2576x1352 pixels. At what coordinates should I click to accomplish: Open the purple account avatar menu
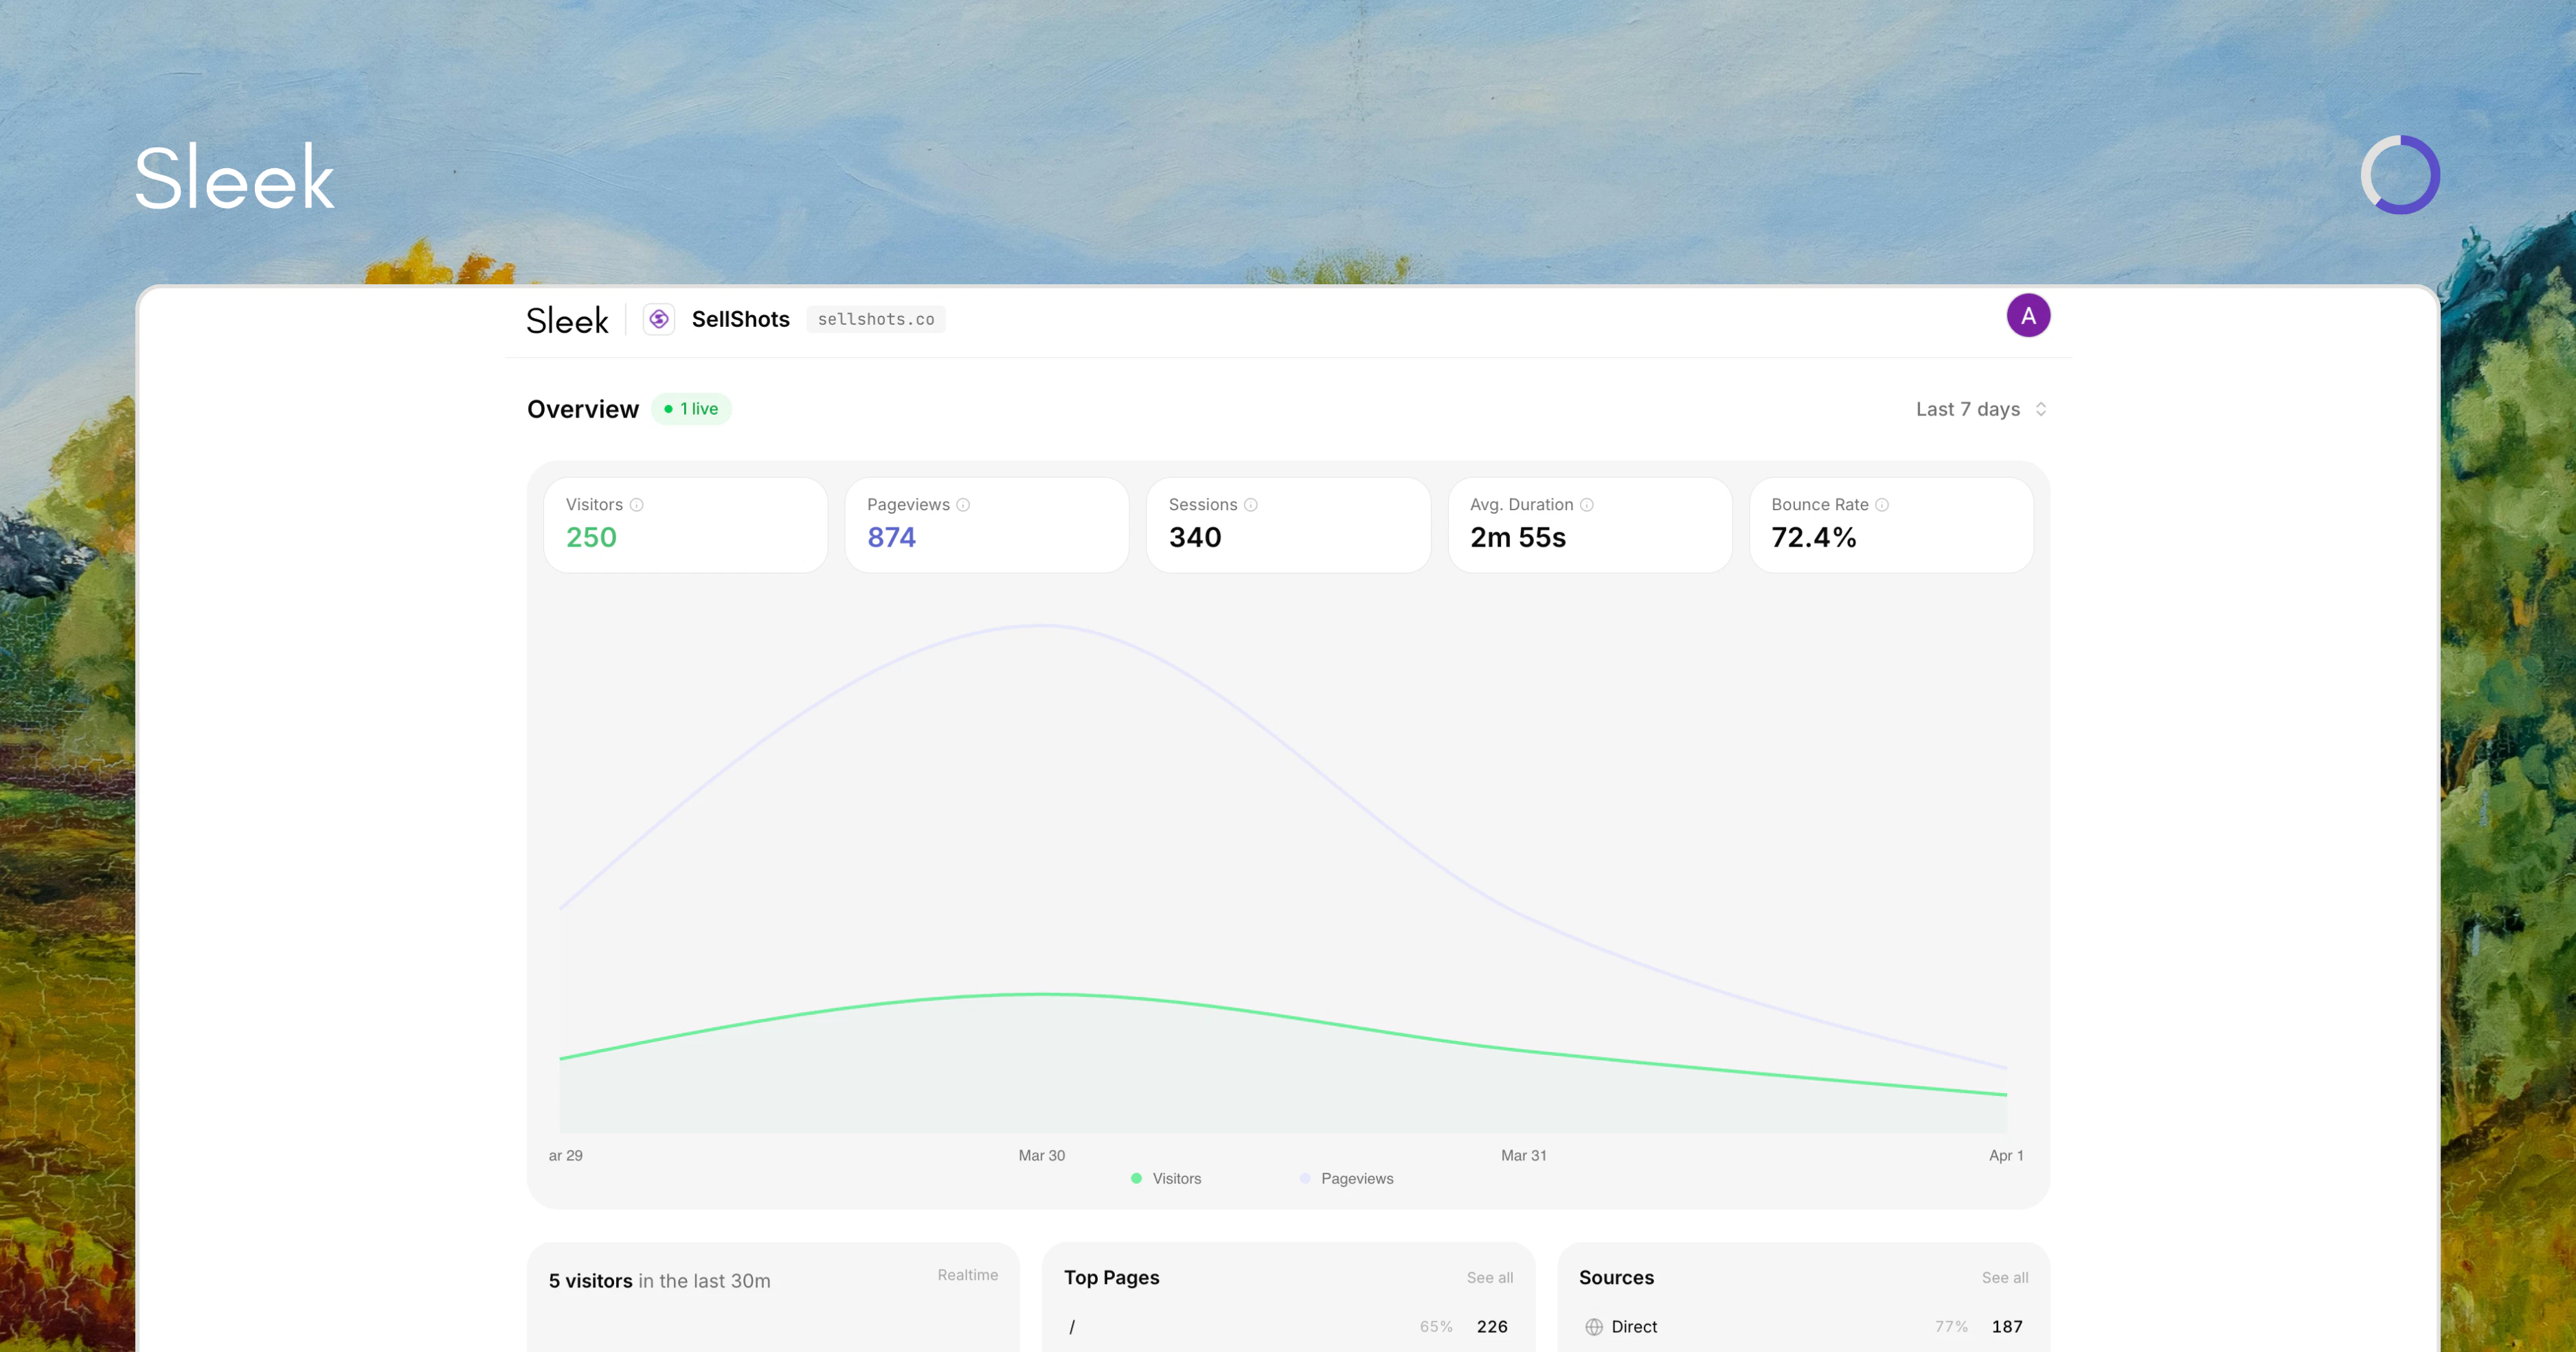point(2029,314)
